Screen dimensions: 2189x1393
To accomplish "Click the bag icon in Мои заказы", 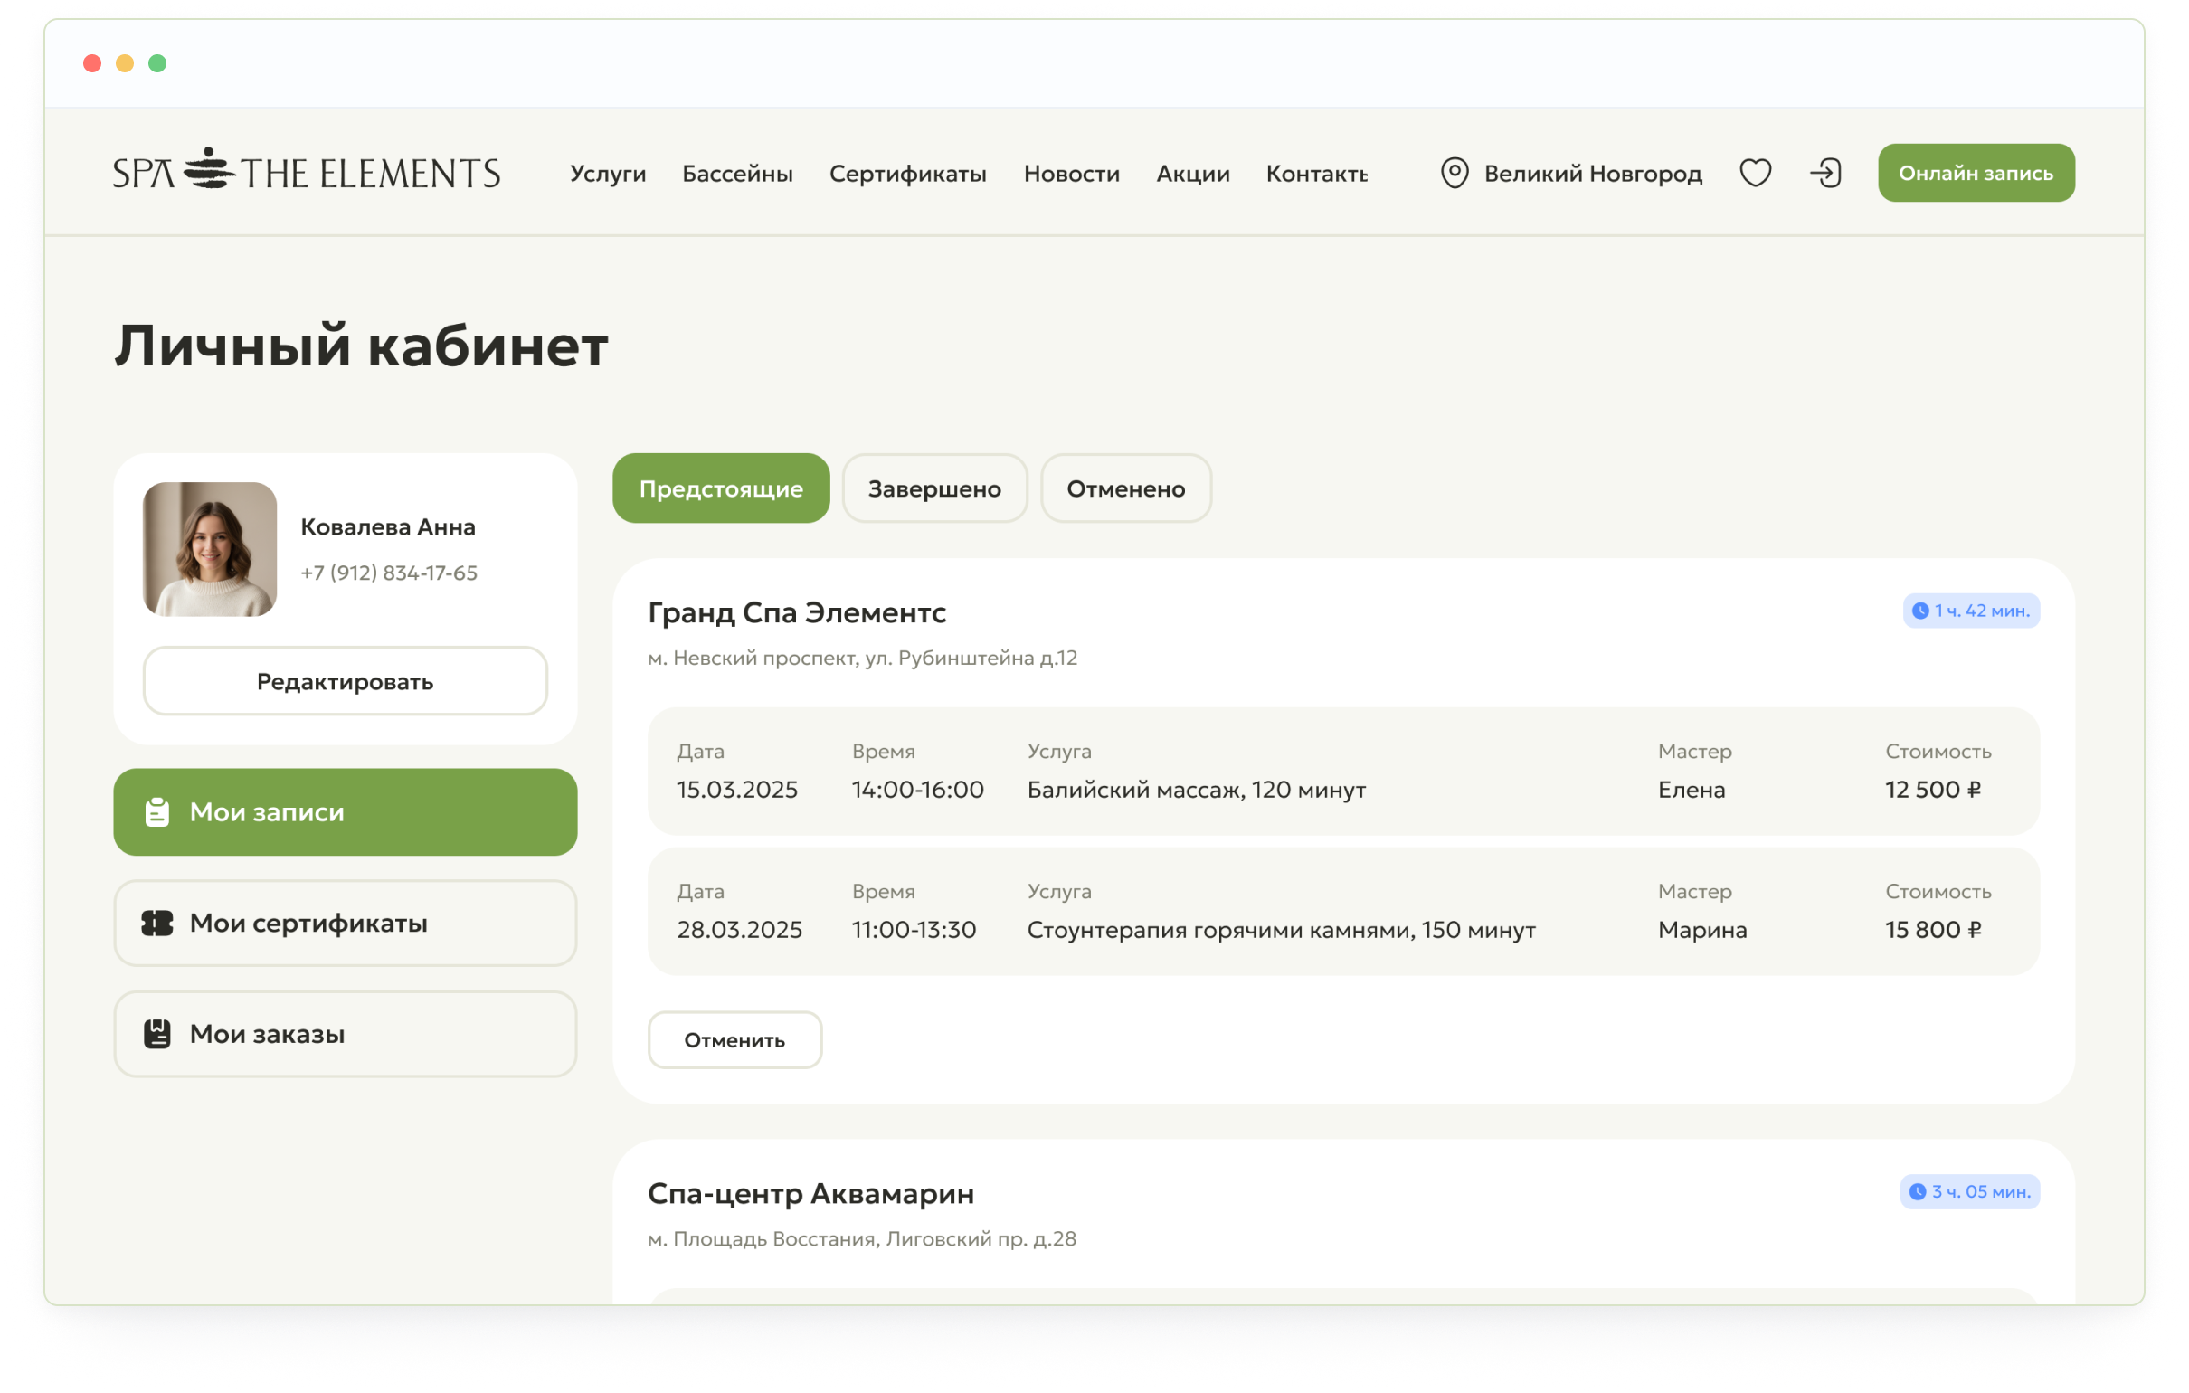I will (x=157, y=1034).
